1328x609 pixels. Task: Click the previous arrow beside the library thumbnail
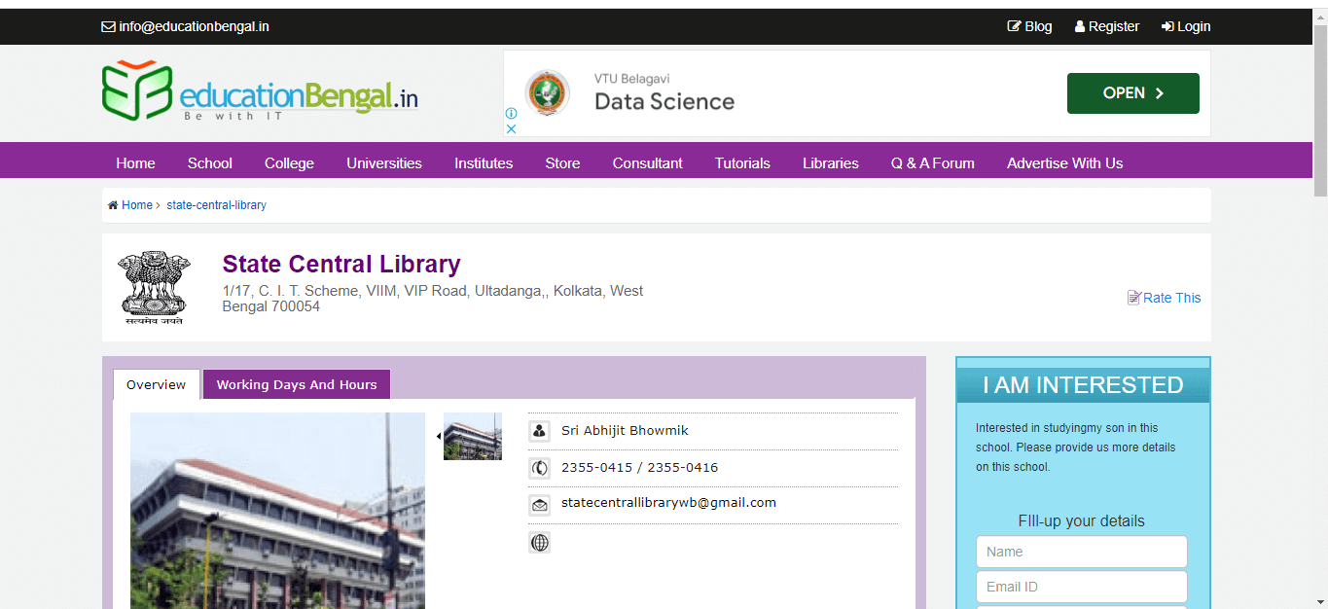437,436
